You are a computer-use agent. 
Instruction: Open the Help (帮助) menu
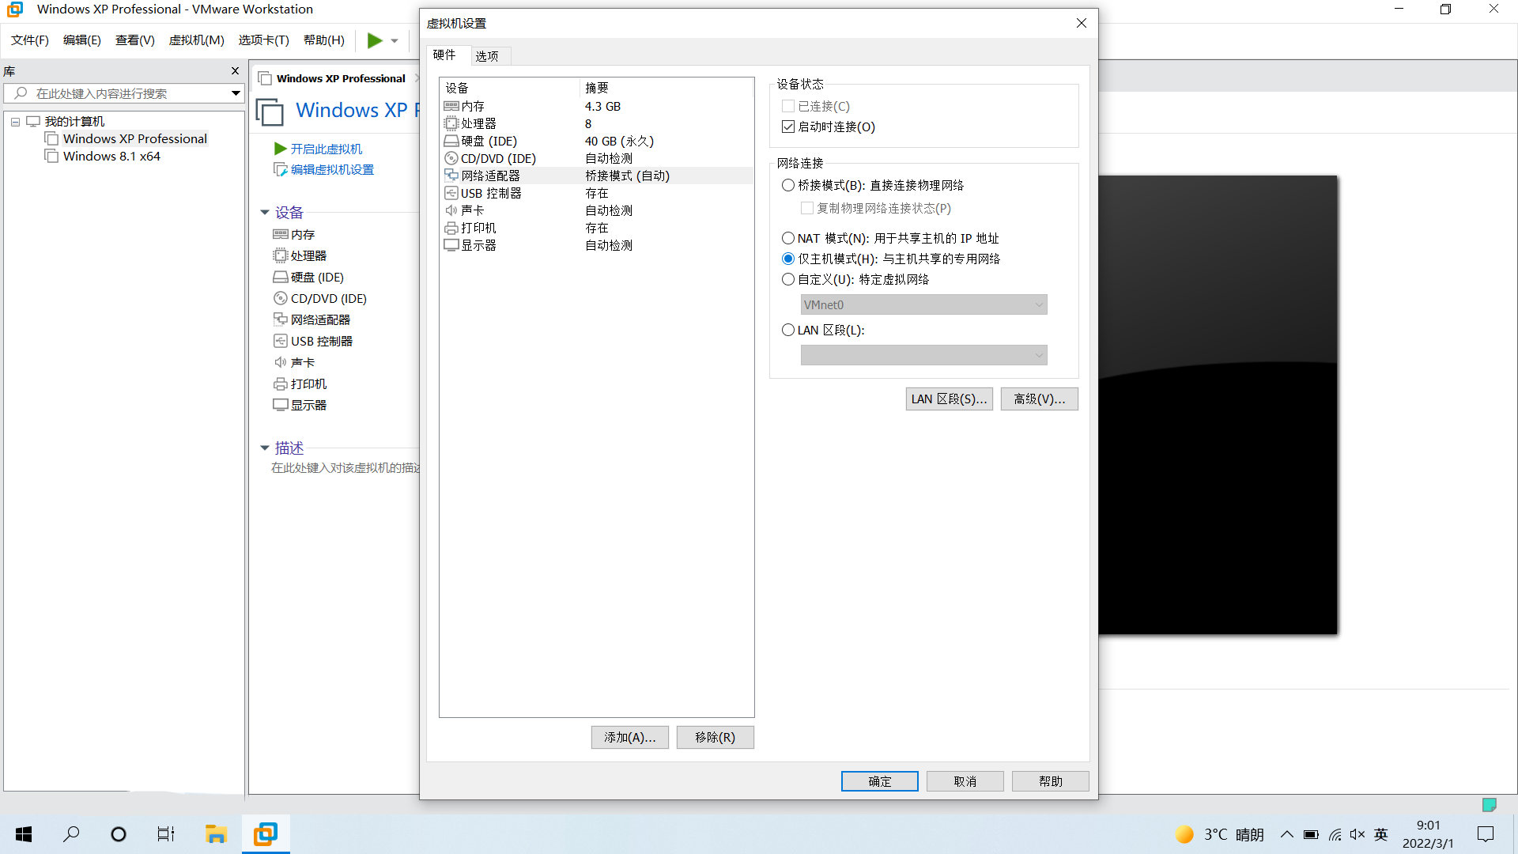click(324, 40)
